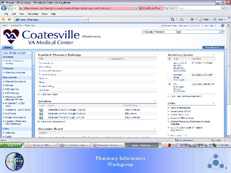Click the Stop loading X icon
This screenshot has width=231, height=173.
[173, 8]
